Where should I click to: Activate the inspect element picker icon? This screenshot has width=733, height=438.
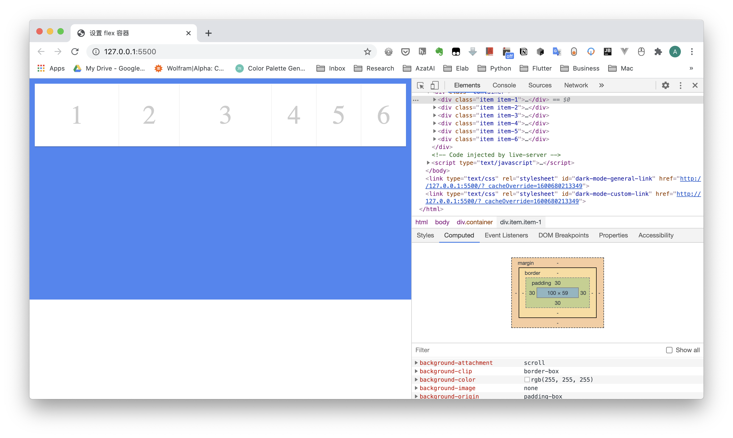click(420, 85)
